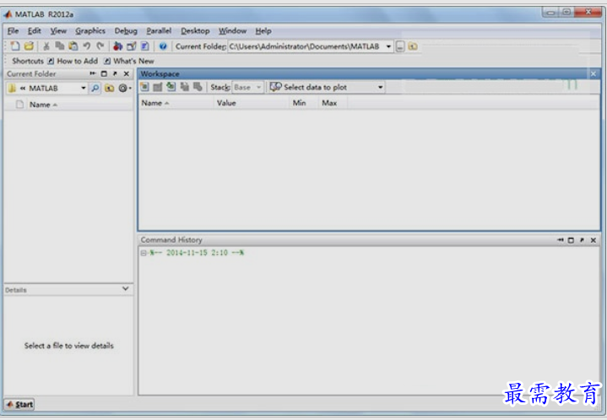Click the Save Workspace icon
Viewport: 607px width, 420px height.
click(x=184, y=87)
